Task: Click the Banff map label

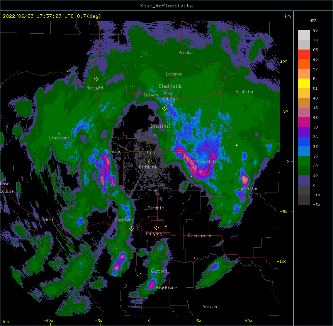Action: pyautogui.click(x=48, y=220)
